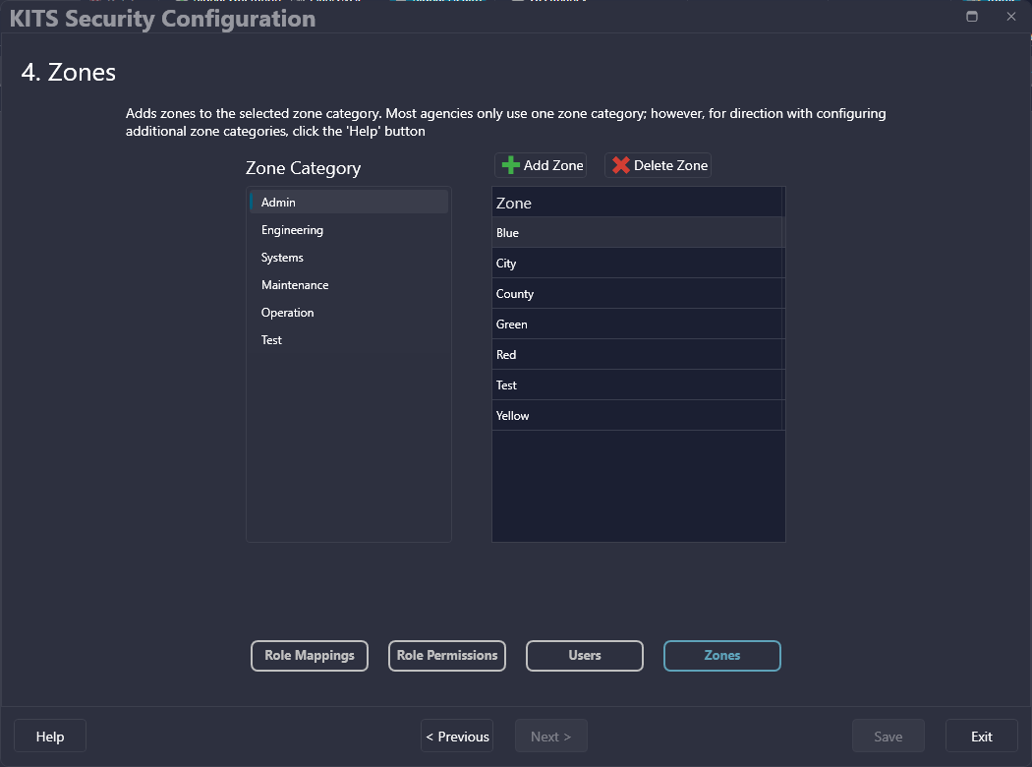The height and width of the screenshot is (767, 1032).
Task: Click the red X Delete Zone icon
Action: (x=621, y=165)
